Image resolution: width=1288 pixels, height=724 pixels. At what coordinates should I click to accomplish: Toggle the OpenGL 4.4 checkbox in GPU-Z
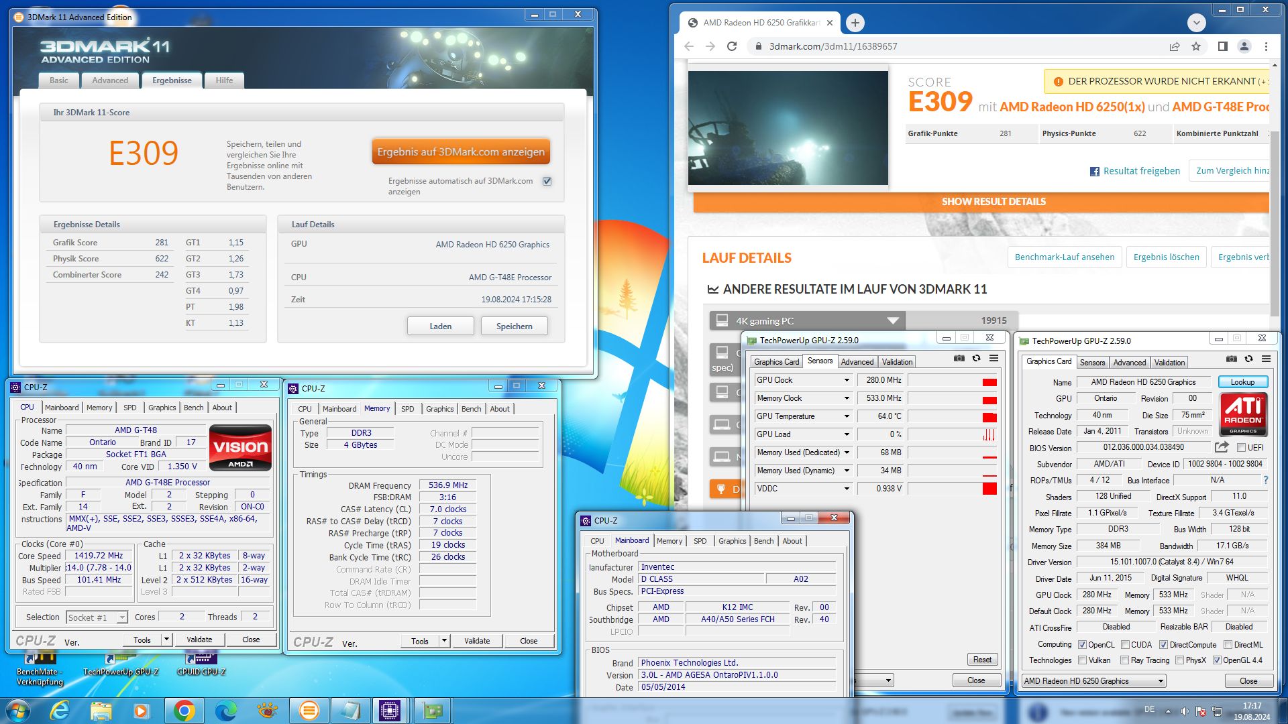tap(1217, 660)
